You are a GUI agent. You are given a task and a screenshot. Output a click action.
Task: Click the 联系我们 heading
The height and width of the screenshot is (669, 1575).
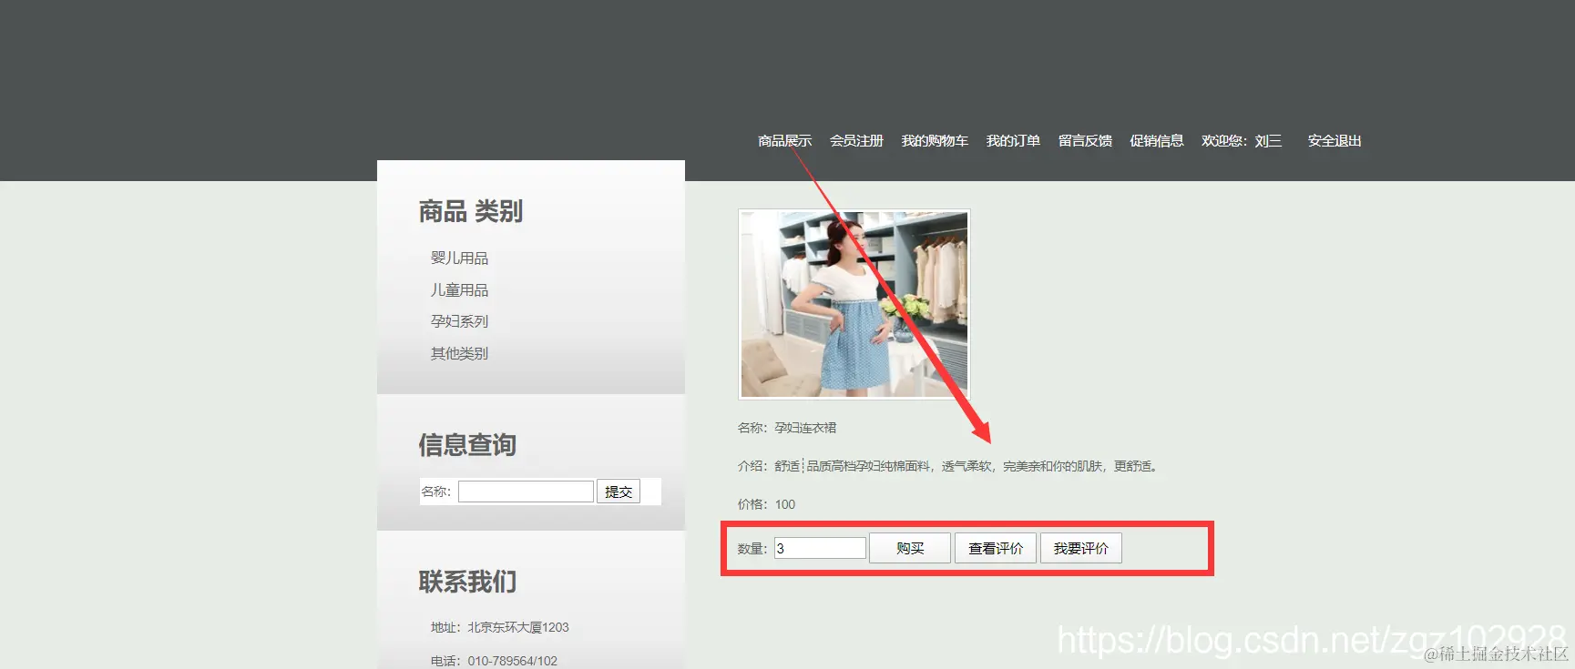pos(467,582)
